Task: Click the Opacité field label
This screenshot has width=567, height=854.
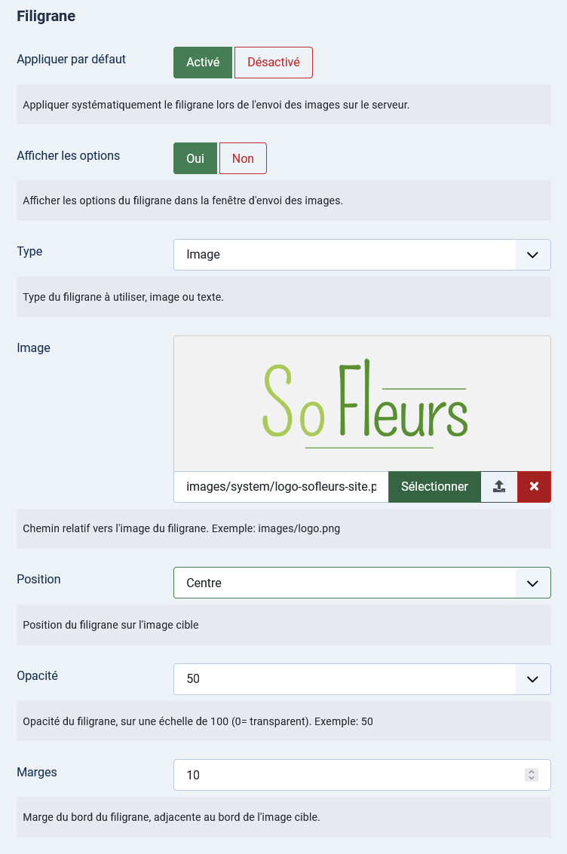Action: pos(37,676)
